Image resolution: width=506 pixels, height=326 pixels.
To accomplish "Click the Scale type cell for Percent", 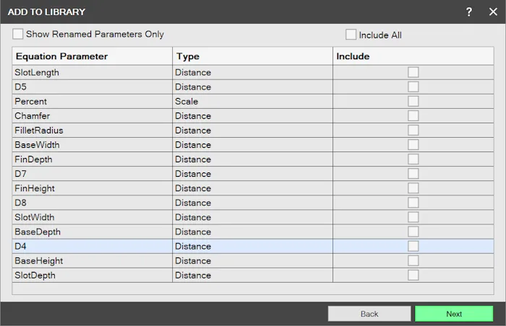I will (x=253, y=101).
